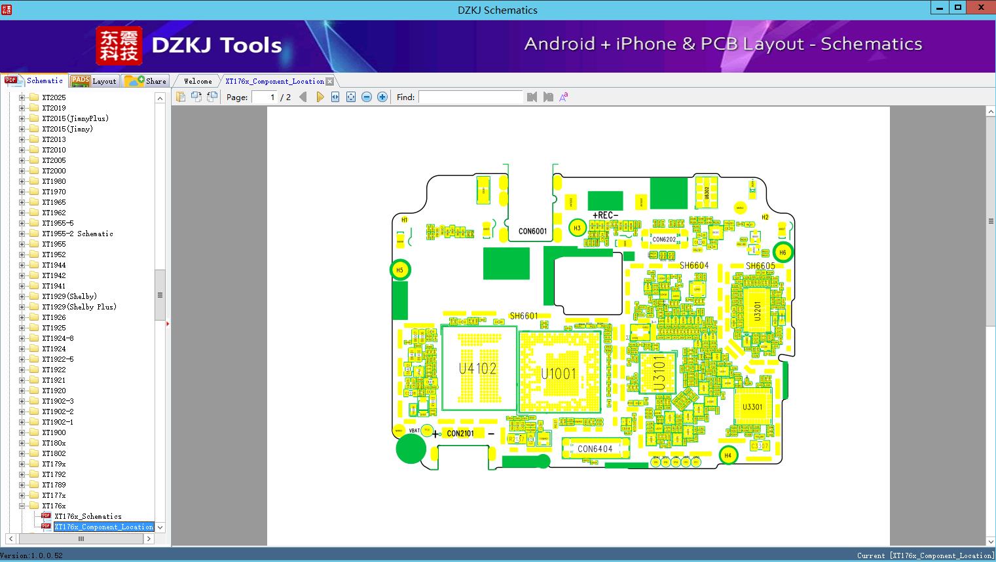Open the Welcome document tab
Image resolution: width=996 pixels, height=562 pixels.
198,81
